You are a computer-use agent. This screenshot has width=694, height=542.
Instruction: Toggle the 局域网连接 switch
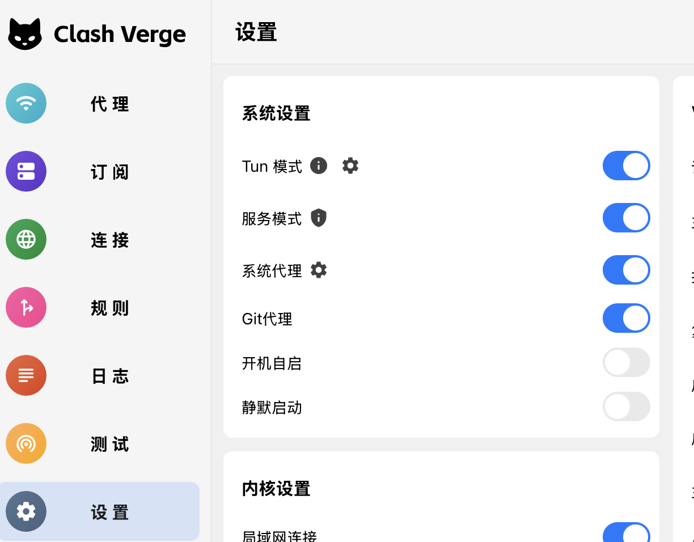click(x=626, y=533)
